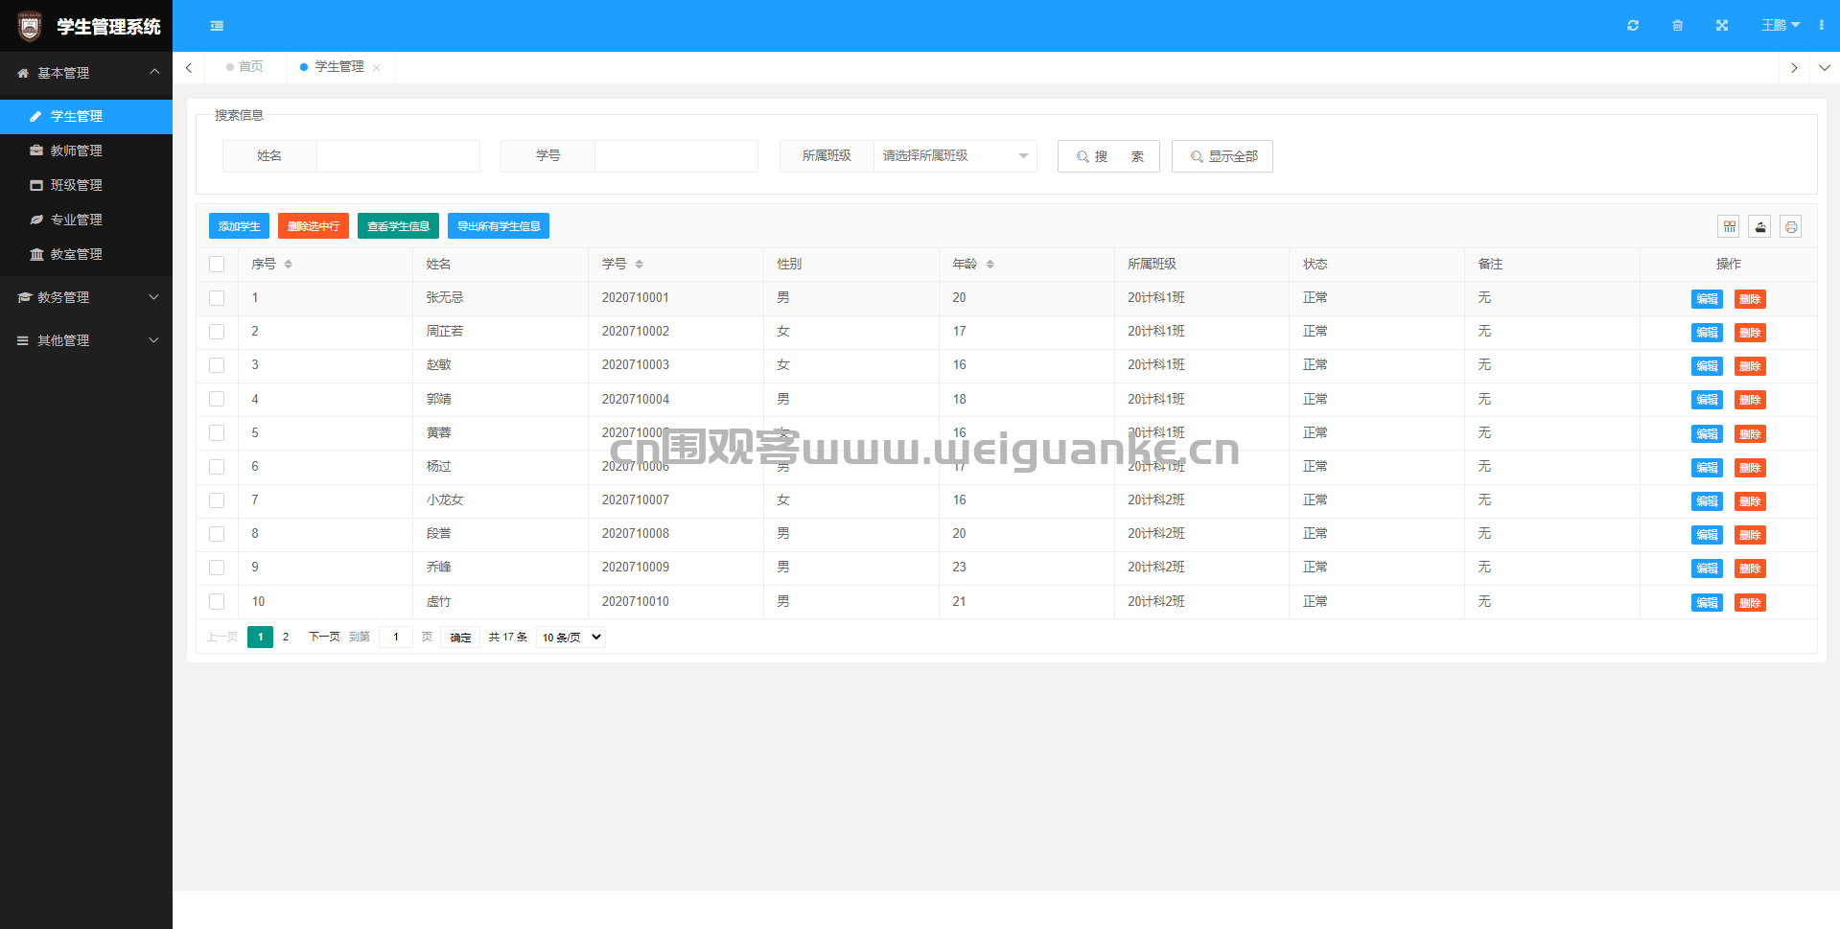
Task: Click the table print icon
Action: pyautogui.click(x=1790, y=226)
